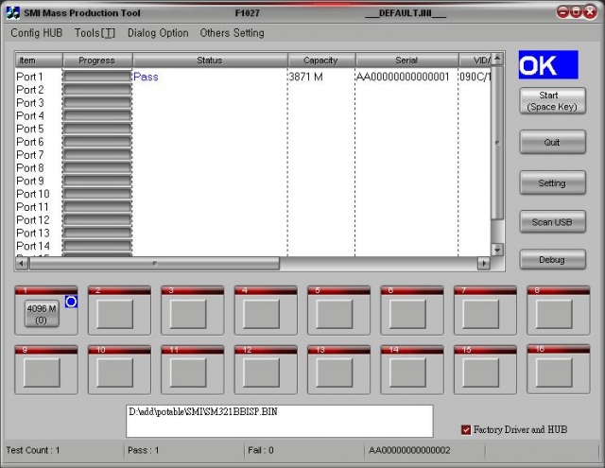Screen dimensions: 605x468
Task: Click the horizontal scrollbar thumb
Action: (154, 264)
